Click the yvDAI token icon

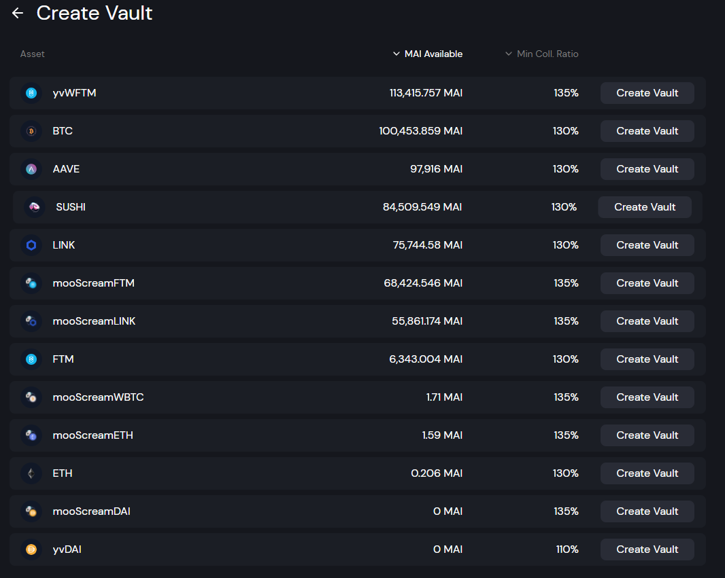click(31, 549)
